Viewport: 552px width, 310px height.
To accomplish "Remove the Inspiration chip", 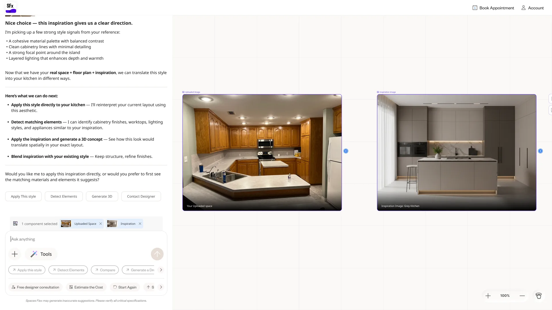I will point(140,224).
